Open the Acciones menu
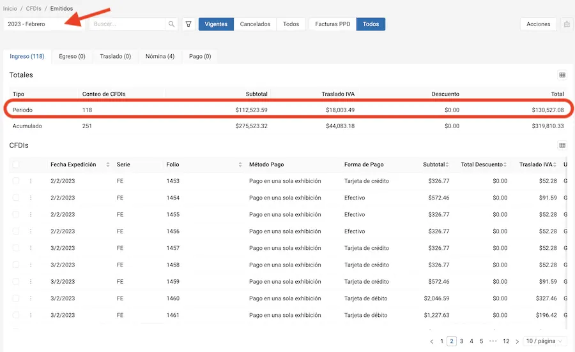575x352 pixels. pos(538,24)
